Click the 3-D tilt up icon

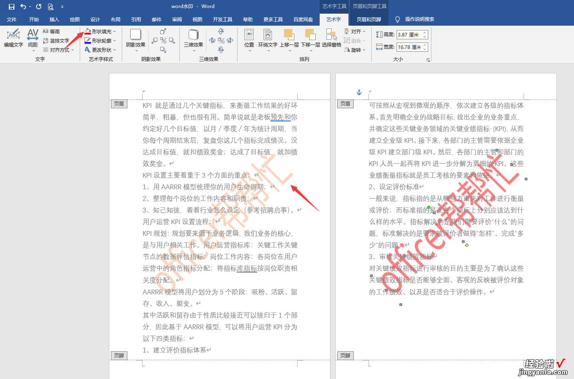click(x=221, y=31)
